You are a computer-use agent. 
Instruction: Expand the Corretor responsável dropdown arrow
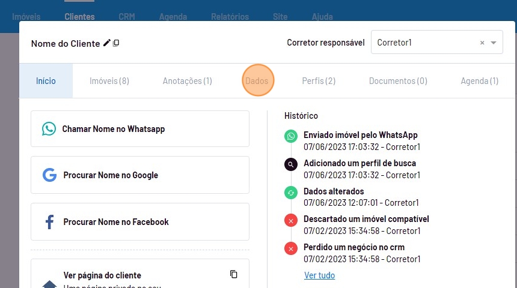coord(494,43)
